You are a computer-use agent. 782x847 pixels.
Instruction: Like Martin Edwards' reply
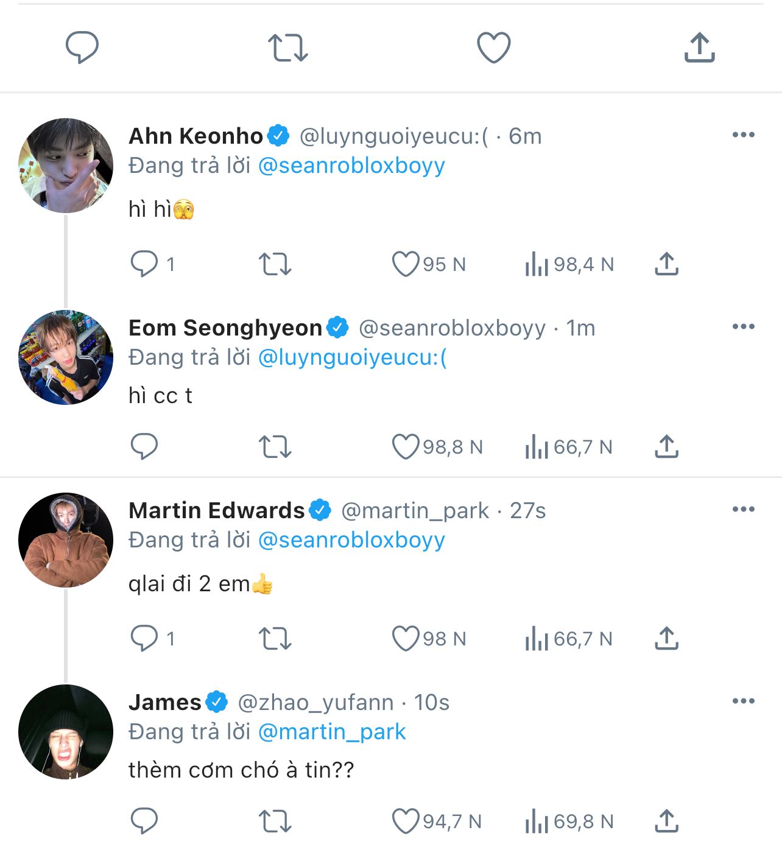click(x=406, y=638)
